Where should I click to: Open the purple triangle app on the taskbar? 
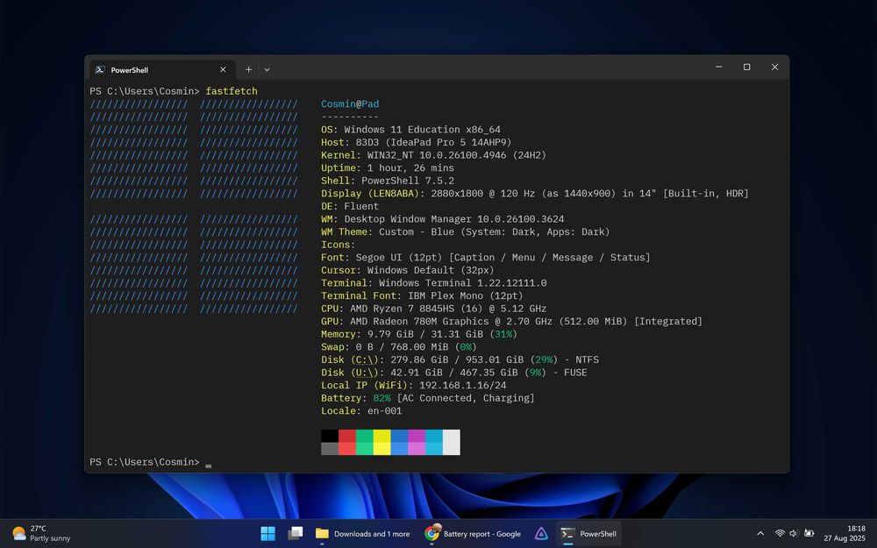541,533
